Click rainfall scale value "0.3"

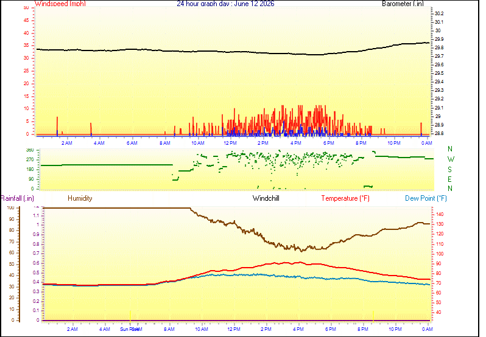click(37, 291)
